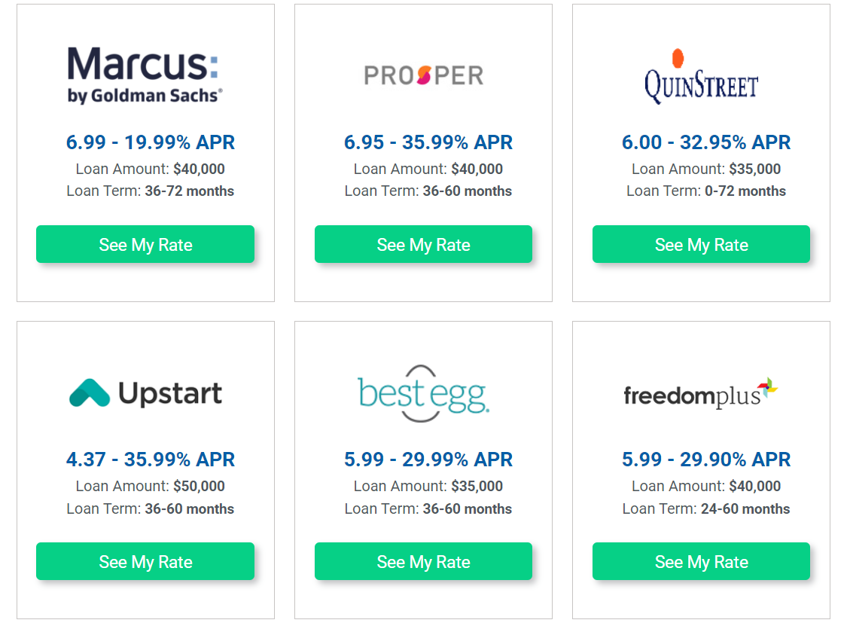Click the QuinStreet logo
This screenshot has height=626, width=847.
(x=701, y=76)
